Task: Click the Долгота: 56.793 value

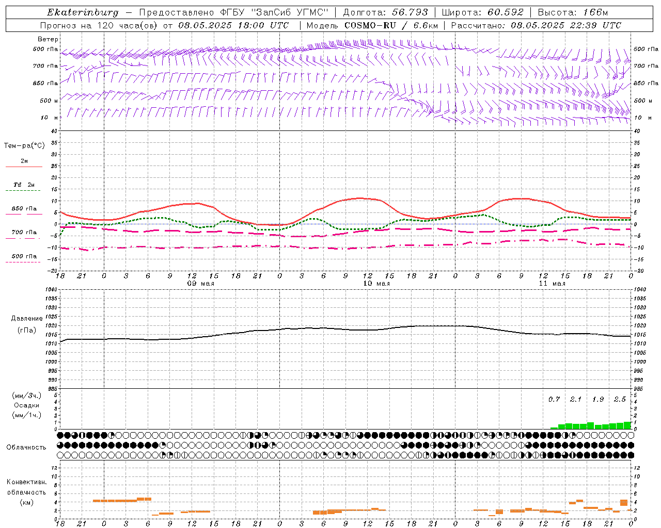Action: click(385, 12)
